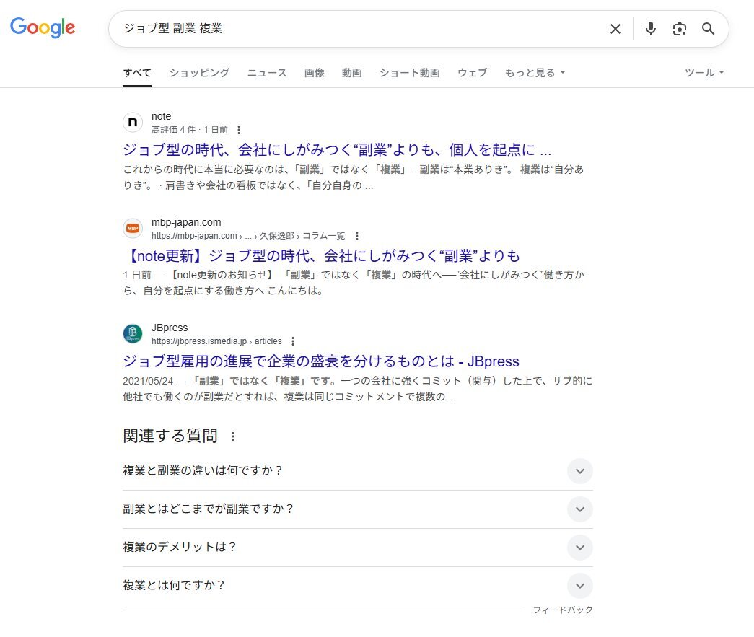Screen dimensions: 754x637
Task: Select the すべて tab
Action: [137, 73]
